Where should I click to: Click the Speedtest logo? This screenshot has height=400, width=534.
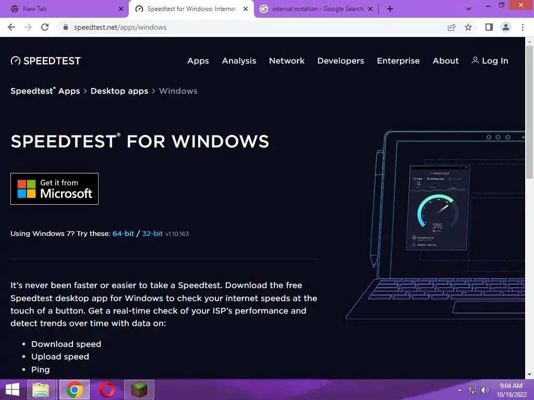point(46,60)
